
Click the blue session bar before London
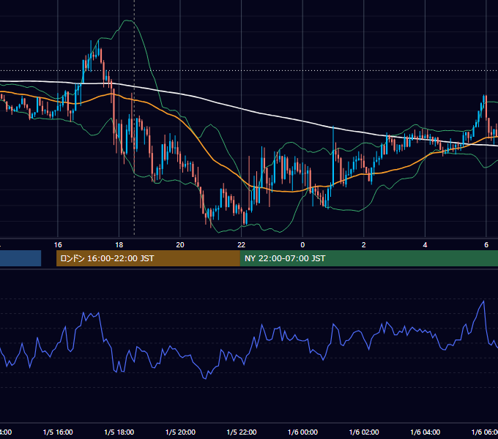[21, 258]
